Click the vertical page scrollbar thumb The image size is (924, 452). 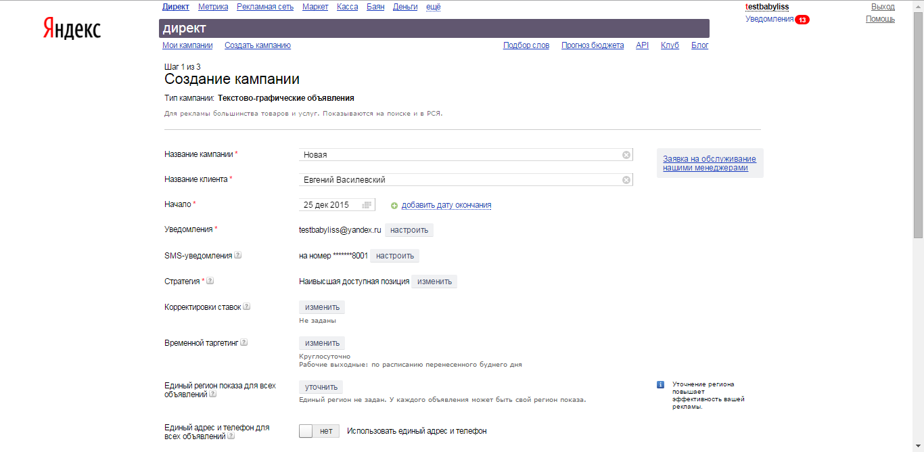click(918, 125)
